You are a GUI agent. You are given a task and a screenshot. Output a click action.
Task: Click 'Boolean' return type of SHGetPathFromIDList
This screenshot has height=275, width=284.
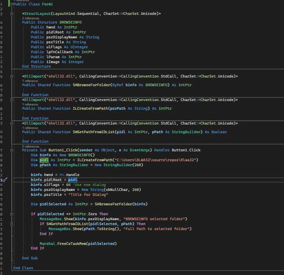(x=219, y=132)
